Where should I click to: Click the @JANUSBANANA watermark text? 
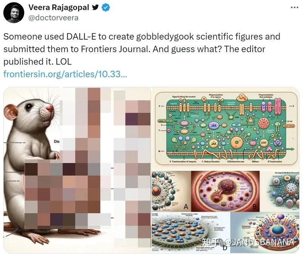point(258,242)
